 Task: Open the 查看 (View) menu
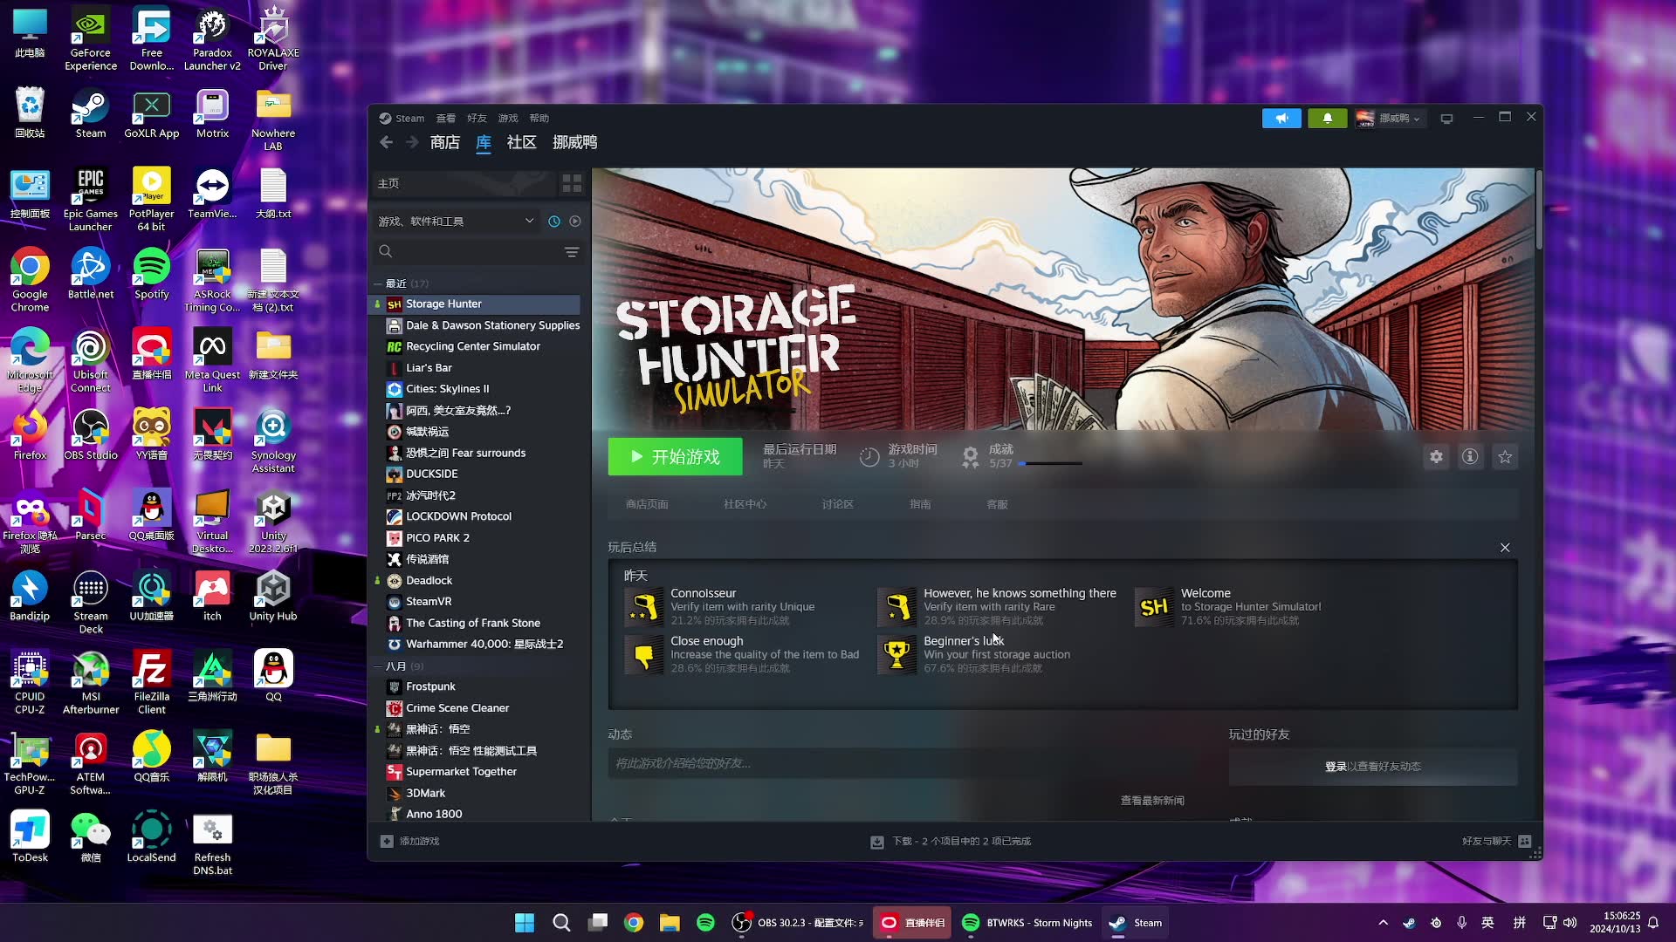(x=446, y=119)
